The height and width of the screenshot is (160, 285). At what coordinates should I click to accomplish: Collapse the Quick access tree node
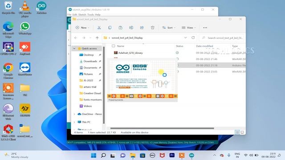click(x=74, y=48)
